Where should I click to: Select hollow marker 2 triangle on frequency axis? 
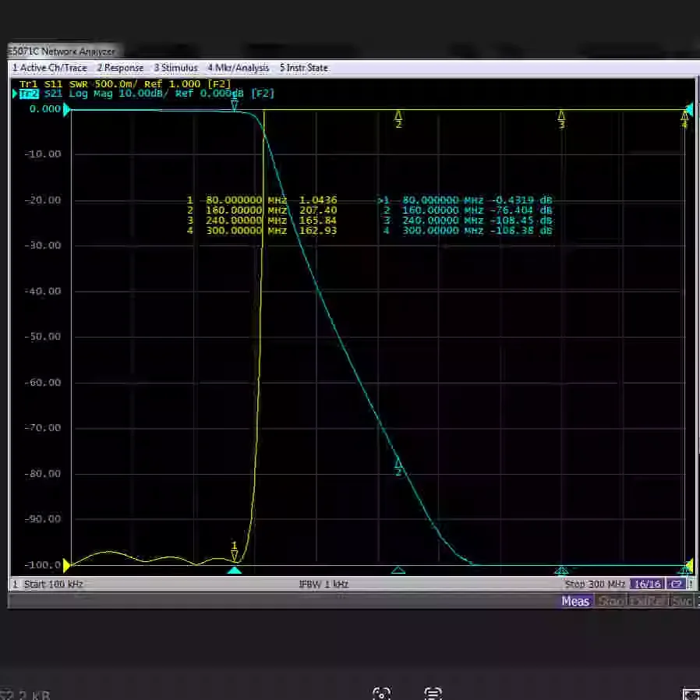click(398, 570)
